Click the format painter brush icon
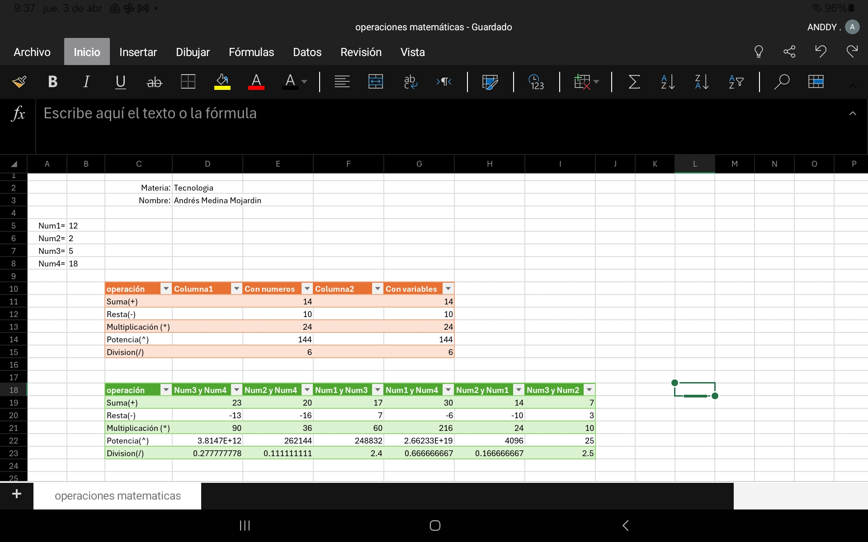The height and width of the screenshot is (542, 868). (19, 82)
